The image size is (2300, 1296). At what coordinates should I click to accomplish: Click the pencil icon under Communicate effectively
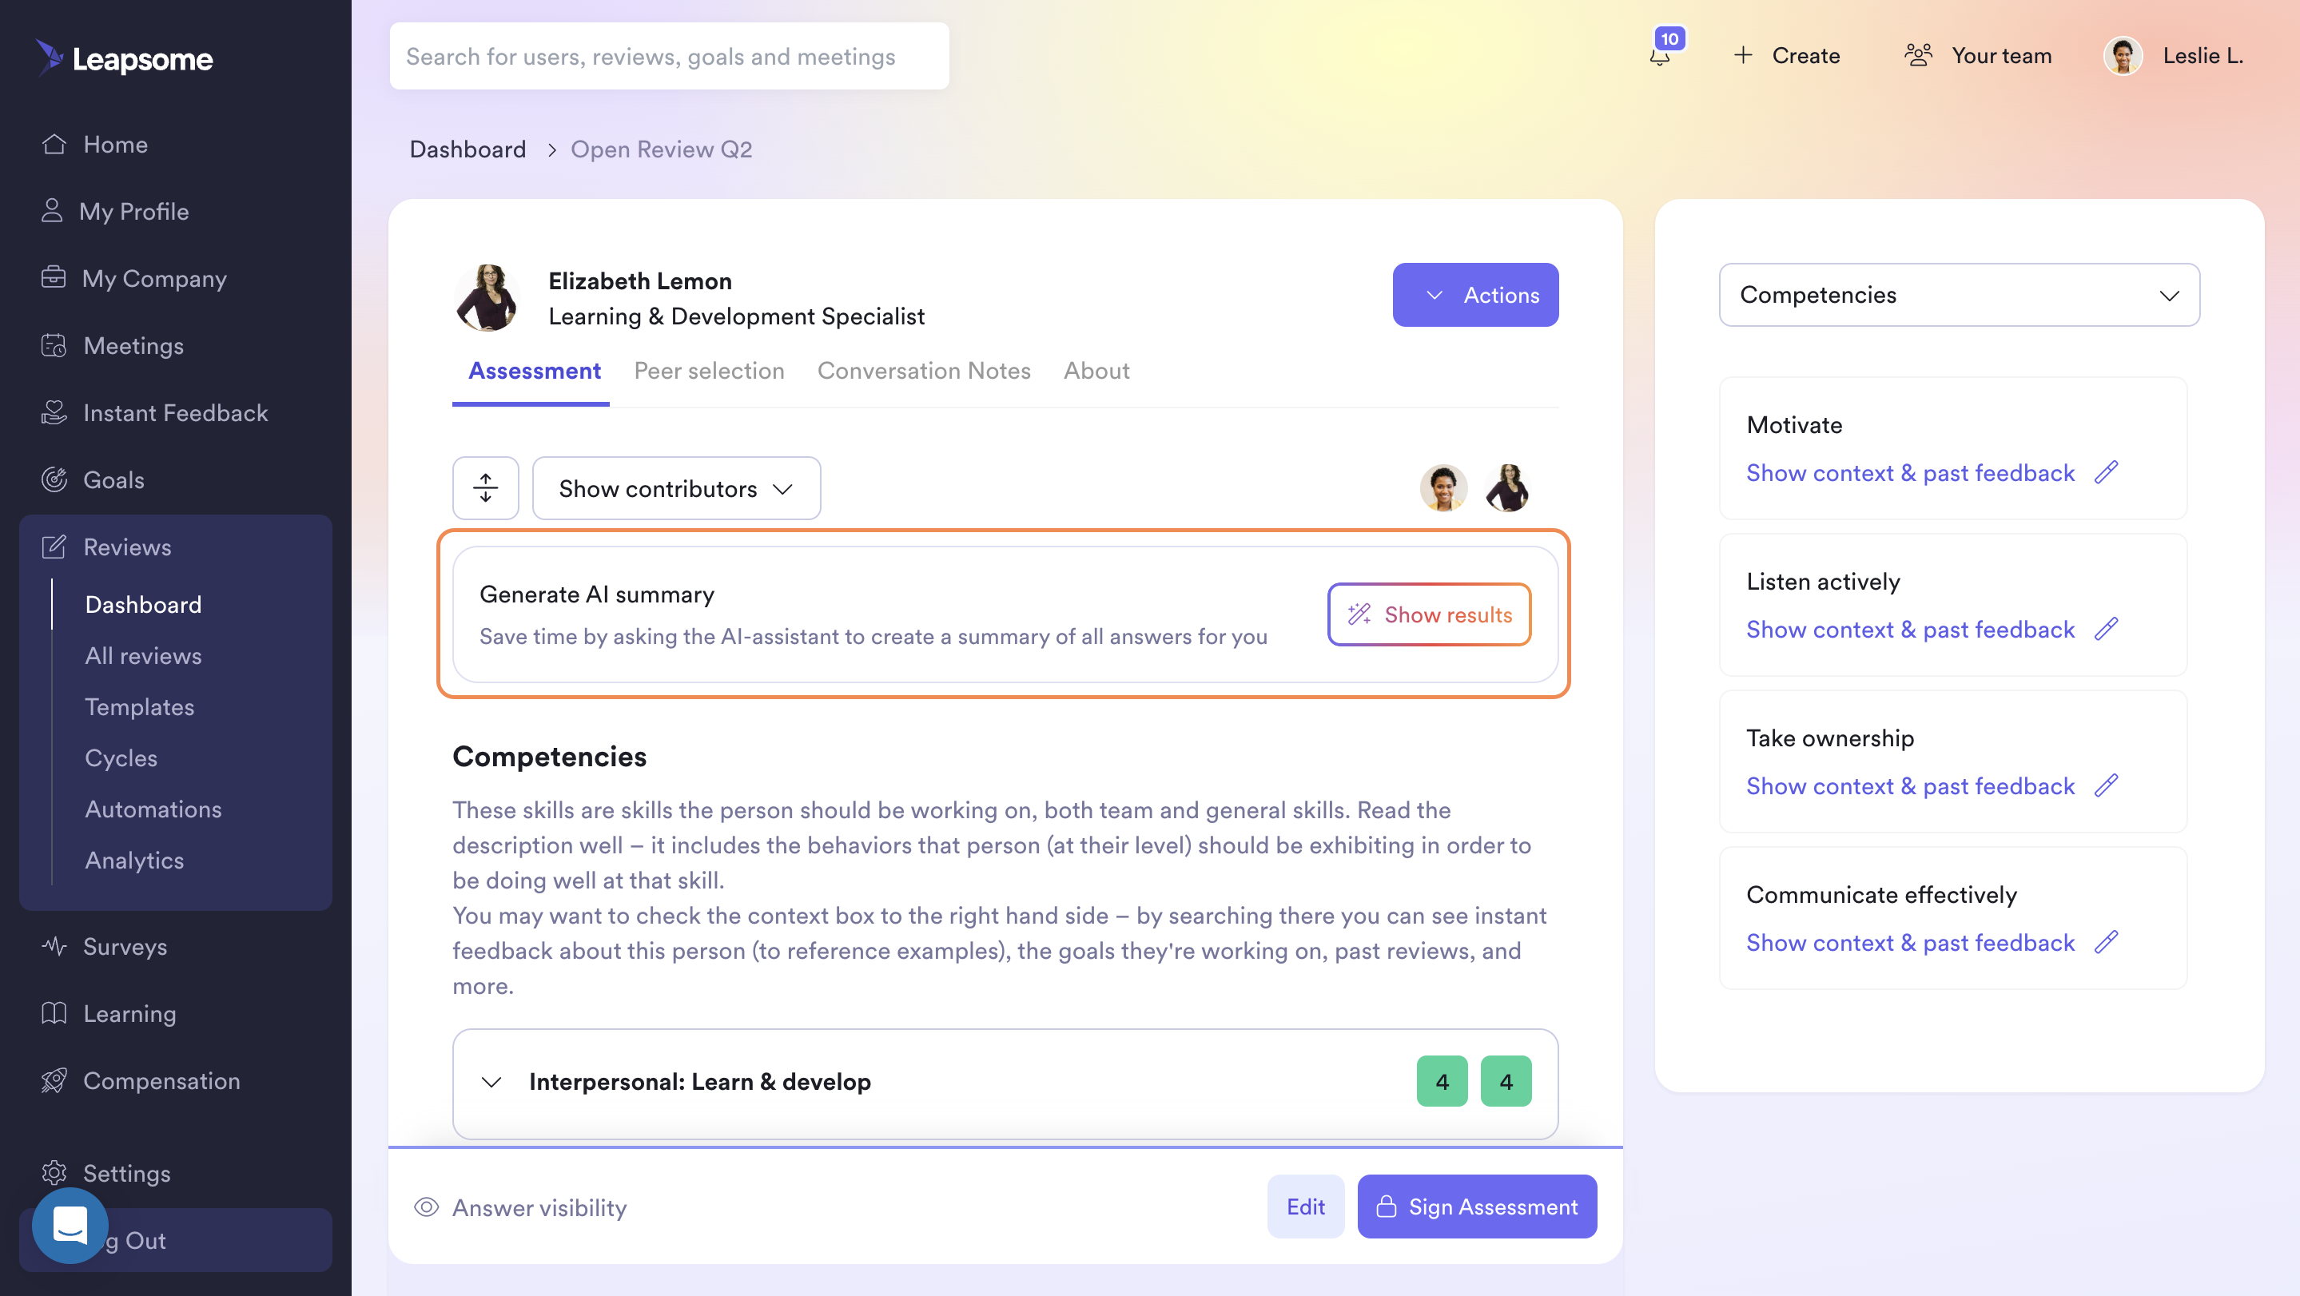pyautogui.click(x=2107, y=943)
